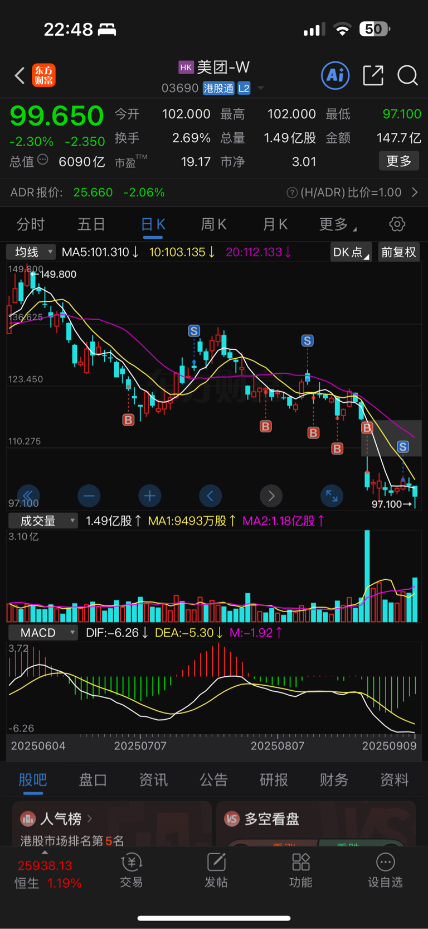Open chart settings gear icon

(397, 224)
